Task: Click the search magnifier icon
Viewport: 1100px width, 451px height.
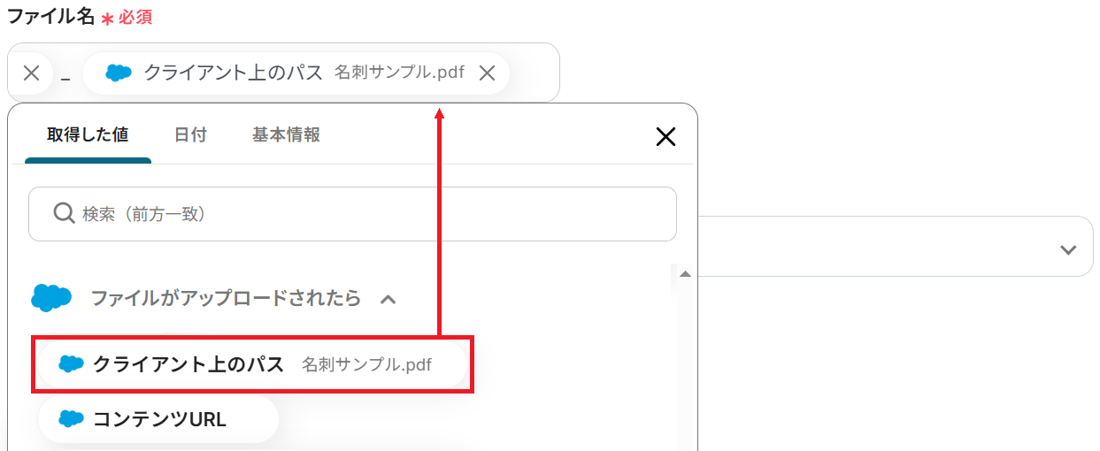Action: [x=64, y=213]
